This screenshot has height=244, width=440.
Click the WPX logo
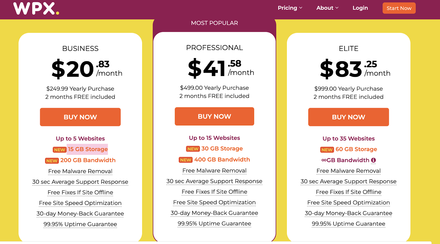(x=36, y=9)
